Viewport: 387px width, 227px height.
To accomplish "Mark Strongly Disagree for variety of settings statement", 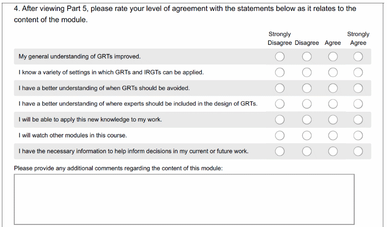I will click(x=280, y=72).
